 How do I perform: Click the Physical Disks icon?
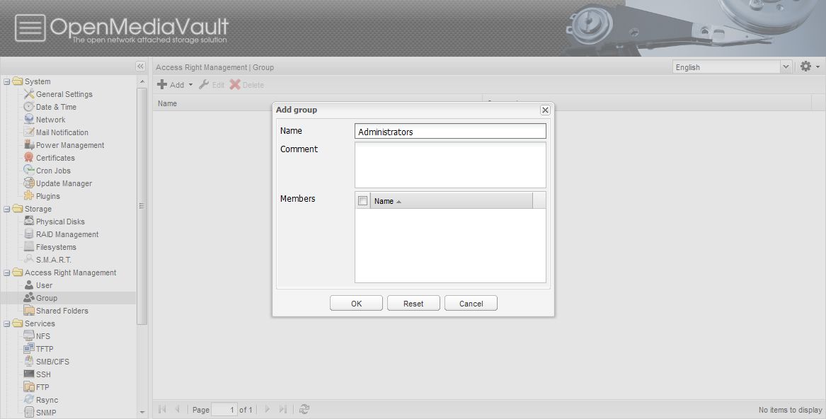pyautogui.click(x=29, y=221)
